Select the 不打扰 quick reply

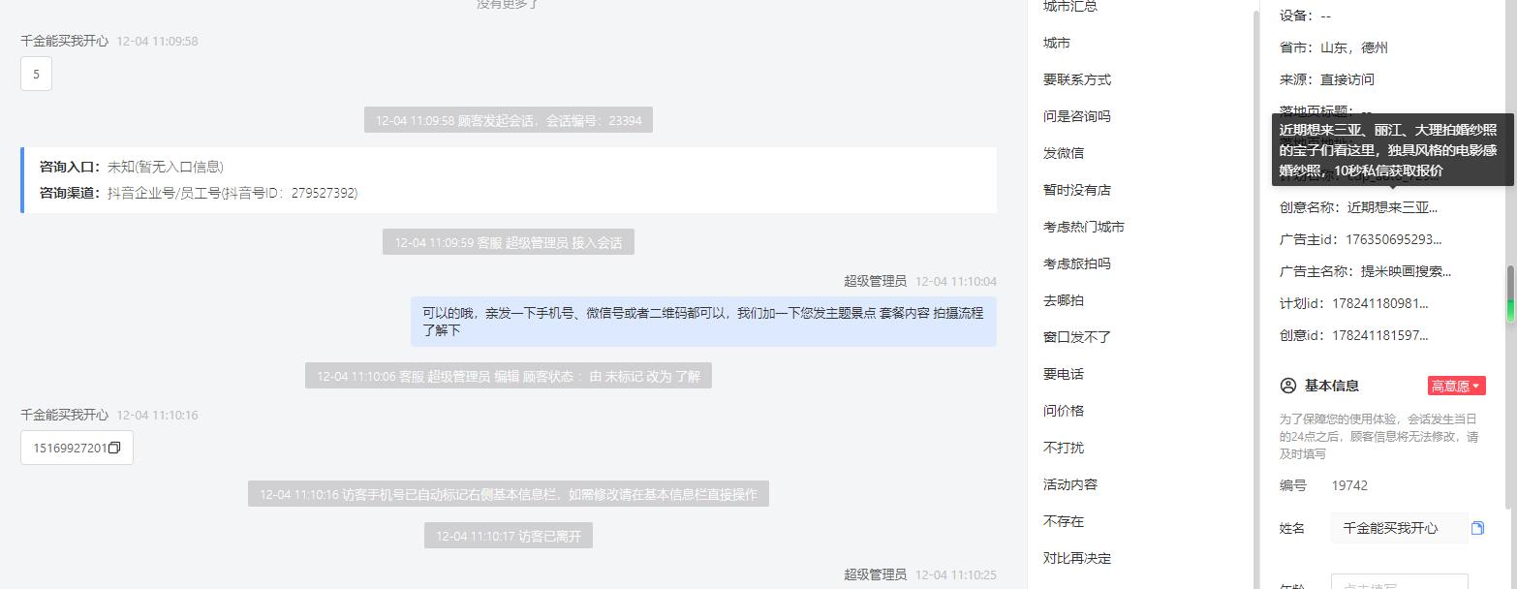(x=1064, y=448)
